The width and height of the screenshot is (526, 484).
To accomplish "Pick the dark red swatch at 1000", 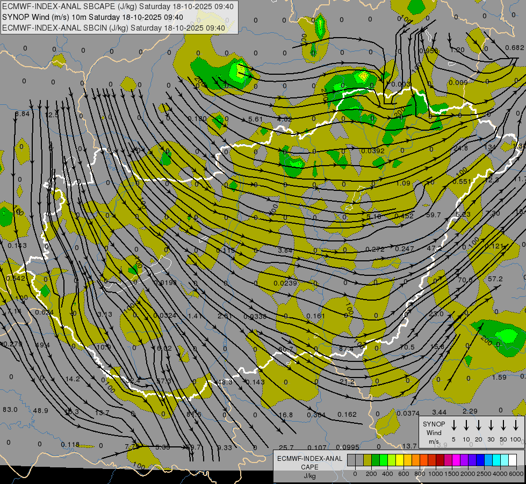I will (x=440, y=460).
